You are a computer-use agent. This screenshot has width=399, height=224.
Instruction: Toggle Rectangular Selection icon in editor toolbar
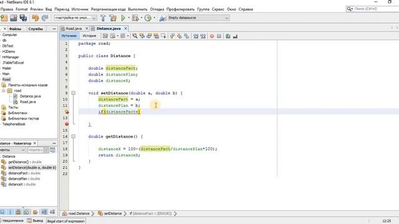163,36
